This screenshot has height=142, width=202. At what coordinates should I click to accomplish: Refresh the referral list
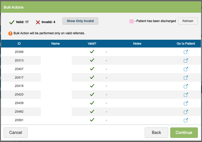click(188, 21)
